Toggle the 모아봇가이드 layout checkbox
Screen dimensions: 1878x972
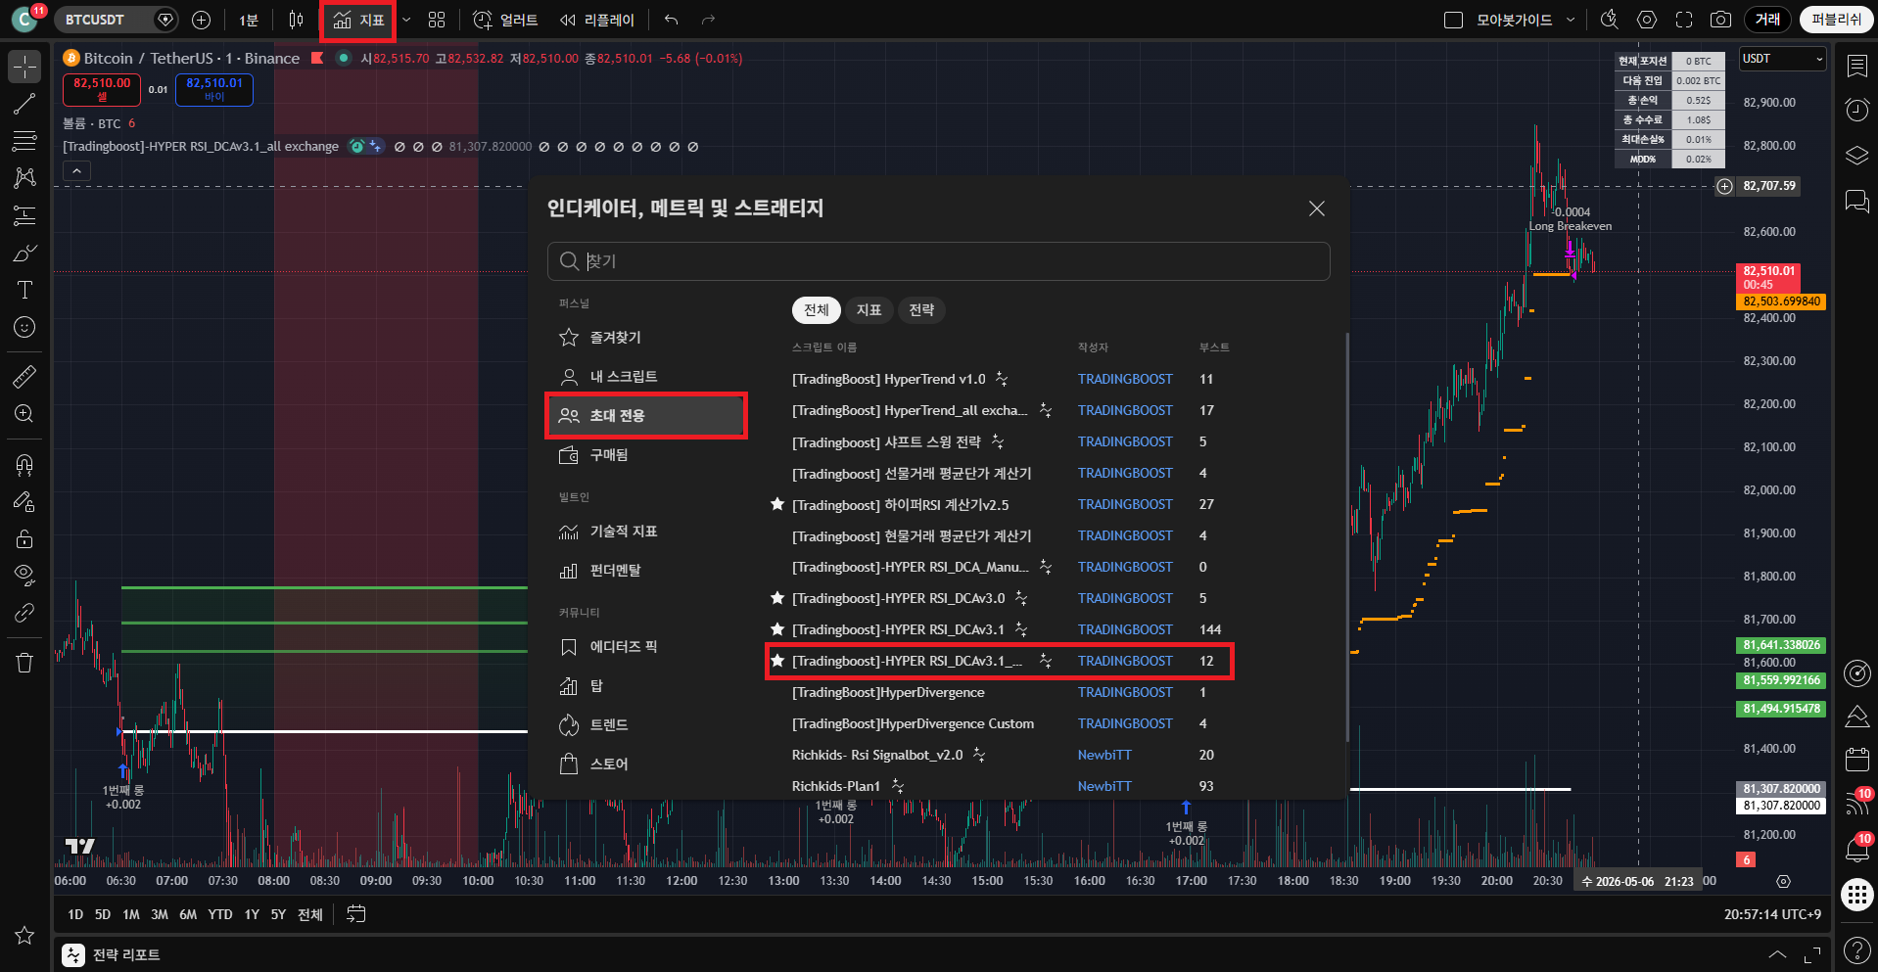click(1454, 21)
